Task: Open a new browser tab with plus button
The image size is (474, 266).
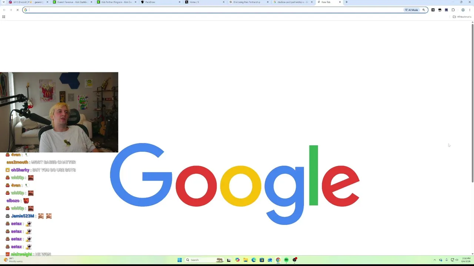Action: [x=347, y=2]
